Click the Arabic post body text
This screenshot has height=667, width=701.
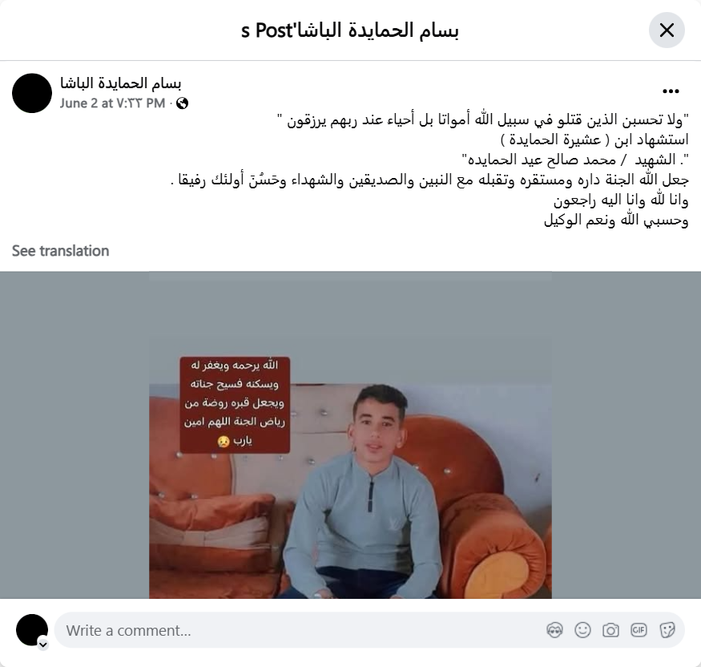click(429, 170)
